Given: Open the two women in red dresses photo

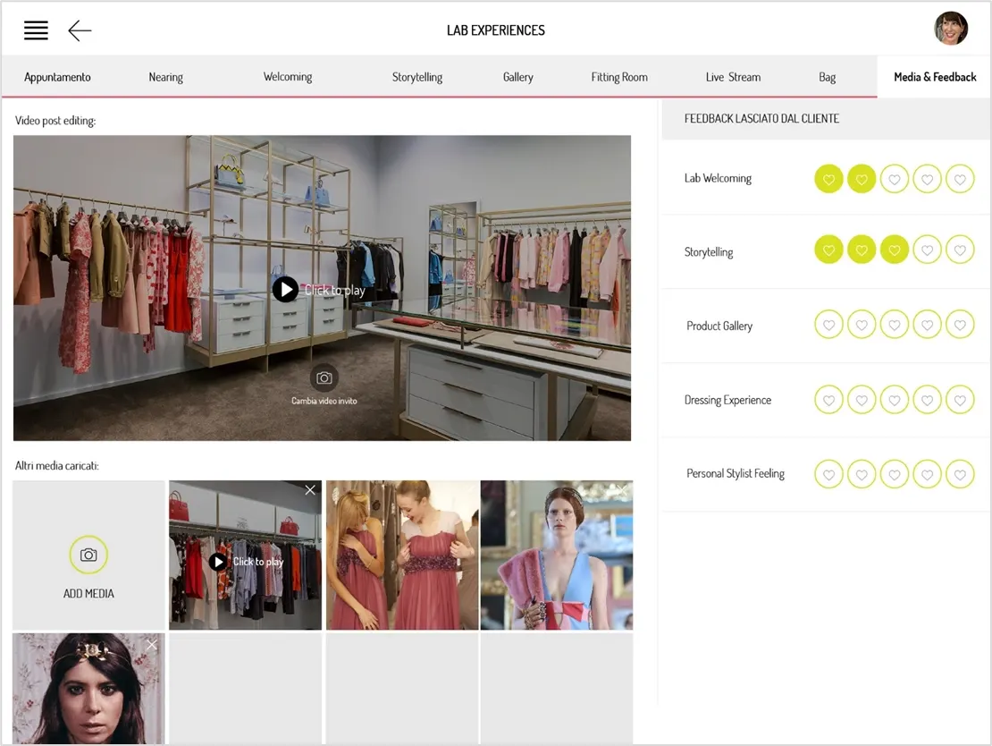Looking at the screenshot, I should click(402, 555).
